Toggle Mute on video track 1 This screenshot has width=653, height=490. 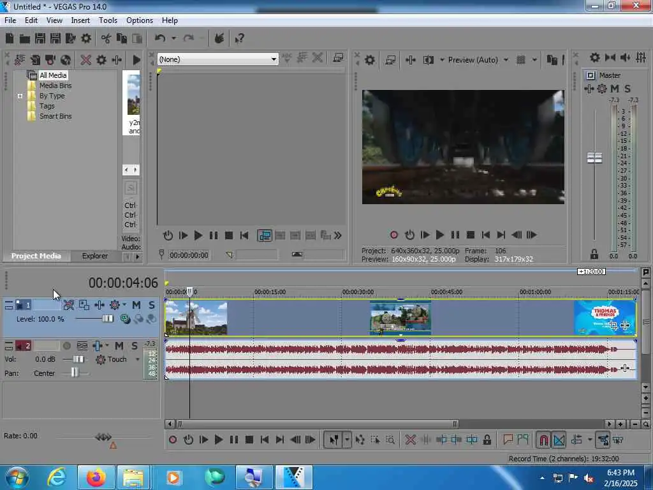(136, 306)
